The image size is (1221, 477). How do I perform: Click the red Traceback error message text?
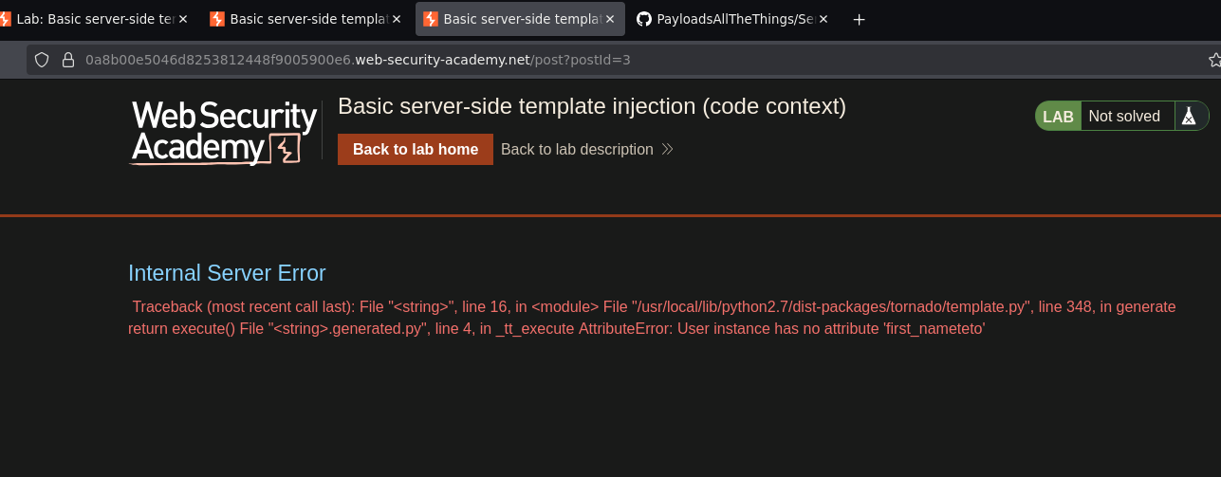pyautogui.click(x=652, y=318)
